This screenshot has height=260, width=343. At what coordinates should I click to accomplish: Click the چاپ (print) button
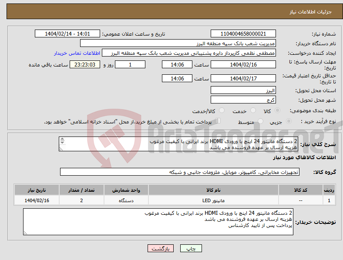(x=191, y=248)
